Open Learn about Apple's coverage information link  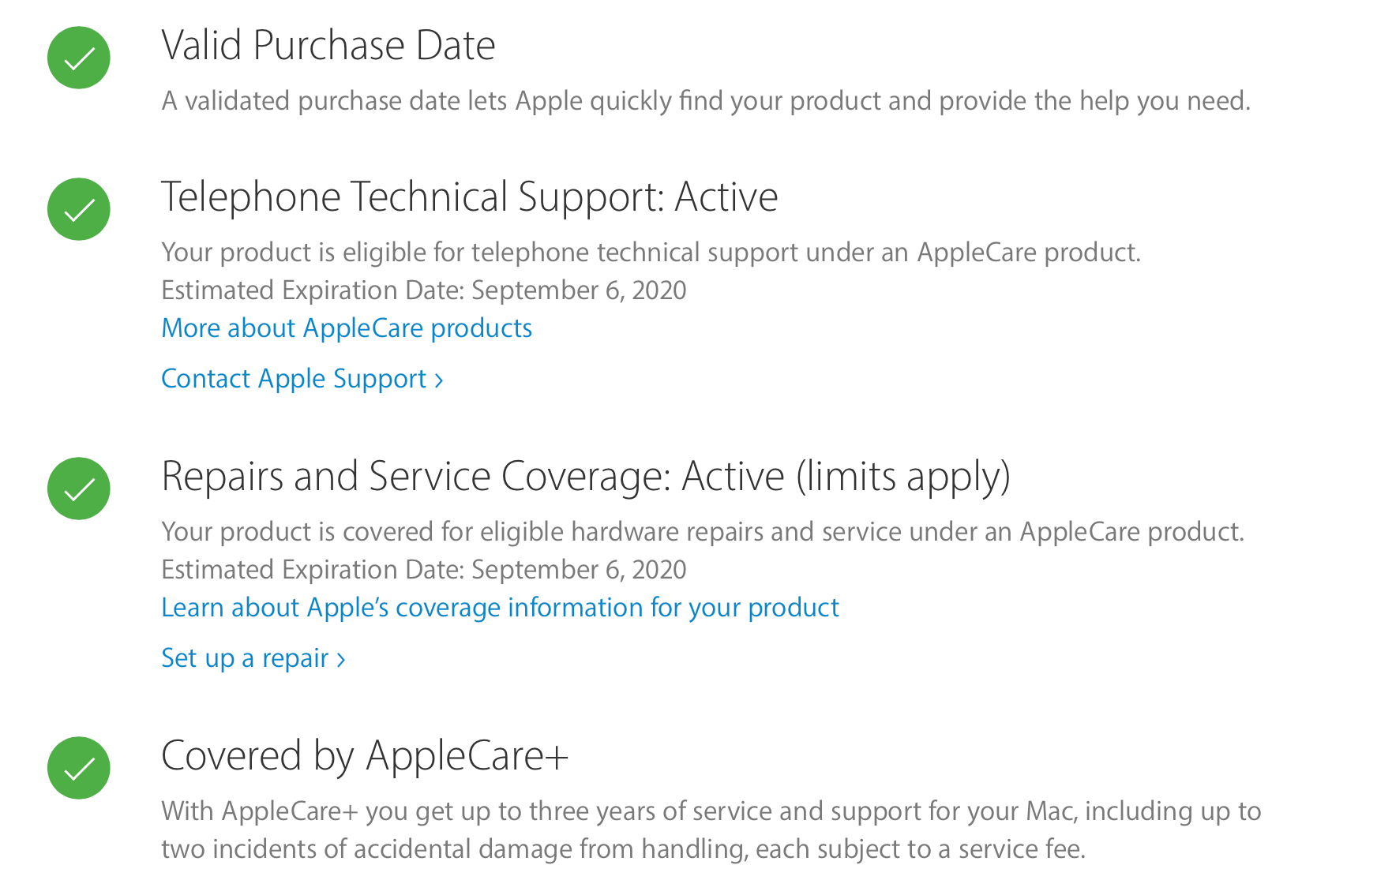click(500, 608)
